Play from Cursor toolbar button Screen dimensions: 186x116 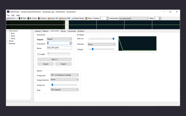point(32,18)
